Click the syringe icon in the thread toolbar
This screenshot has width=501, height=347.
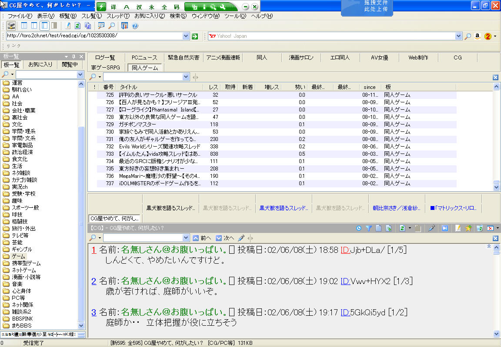tap(431, 228)
